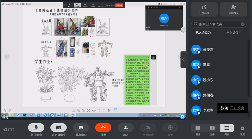Open more tools icon marked new
This screenshot has height=139, width=252.
tap(114, 110)
